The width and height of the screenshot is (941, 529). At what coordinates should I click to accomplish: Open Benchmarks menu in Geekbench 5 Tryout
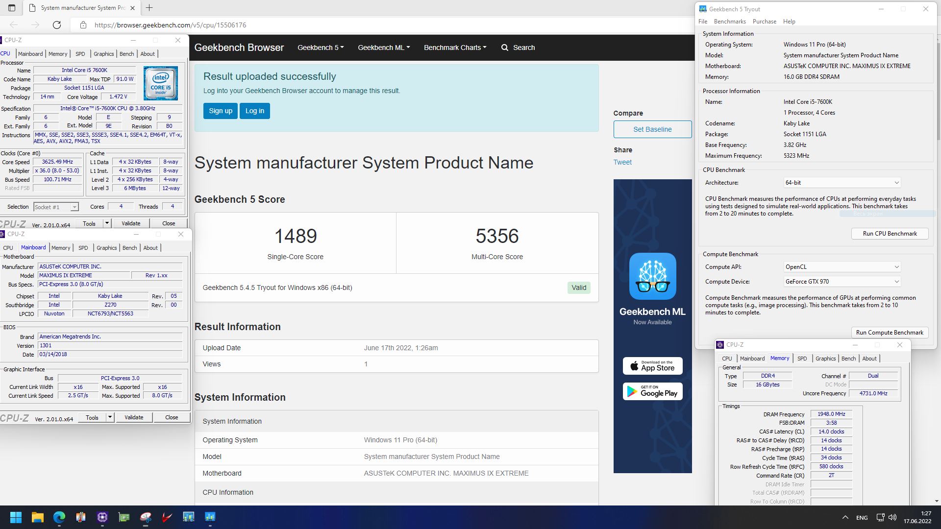pos(730,22)
